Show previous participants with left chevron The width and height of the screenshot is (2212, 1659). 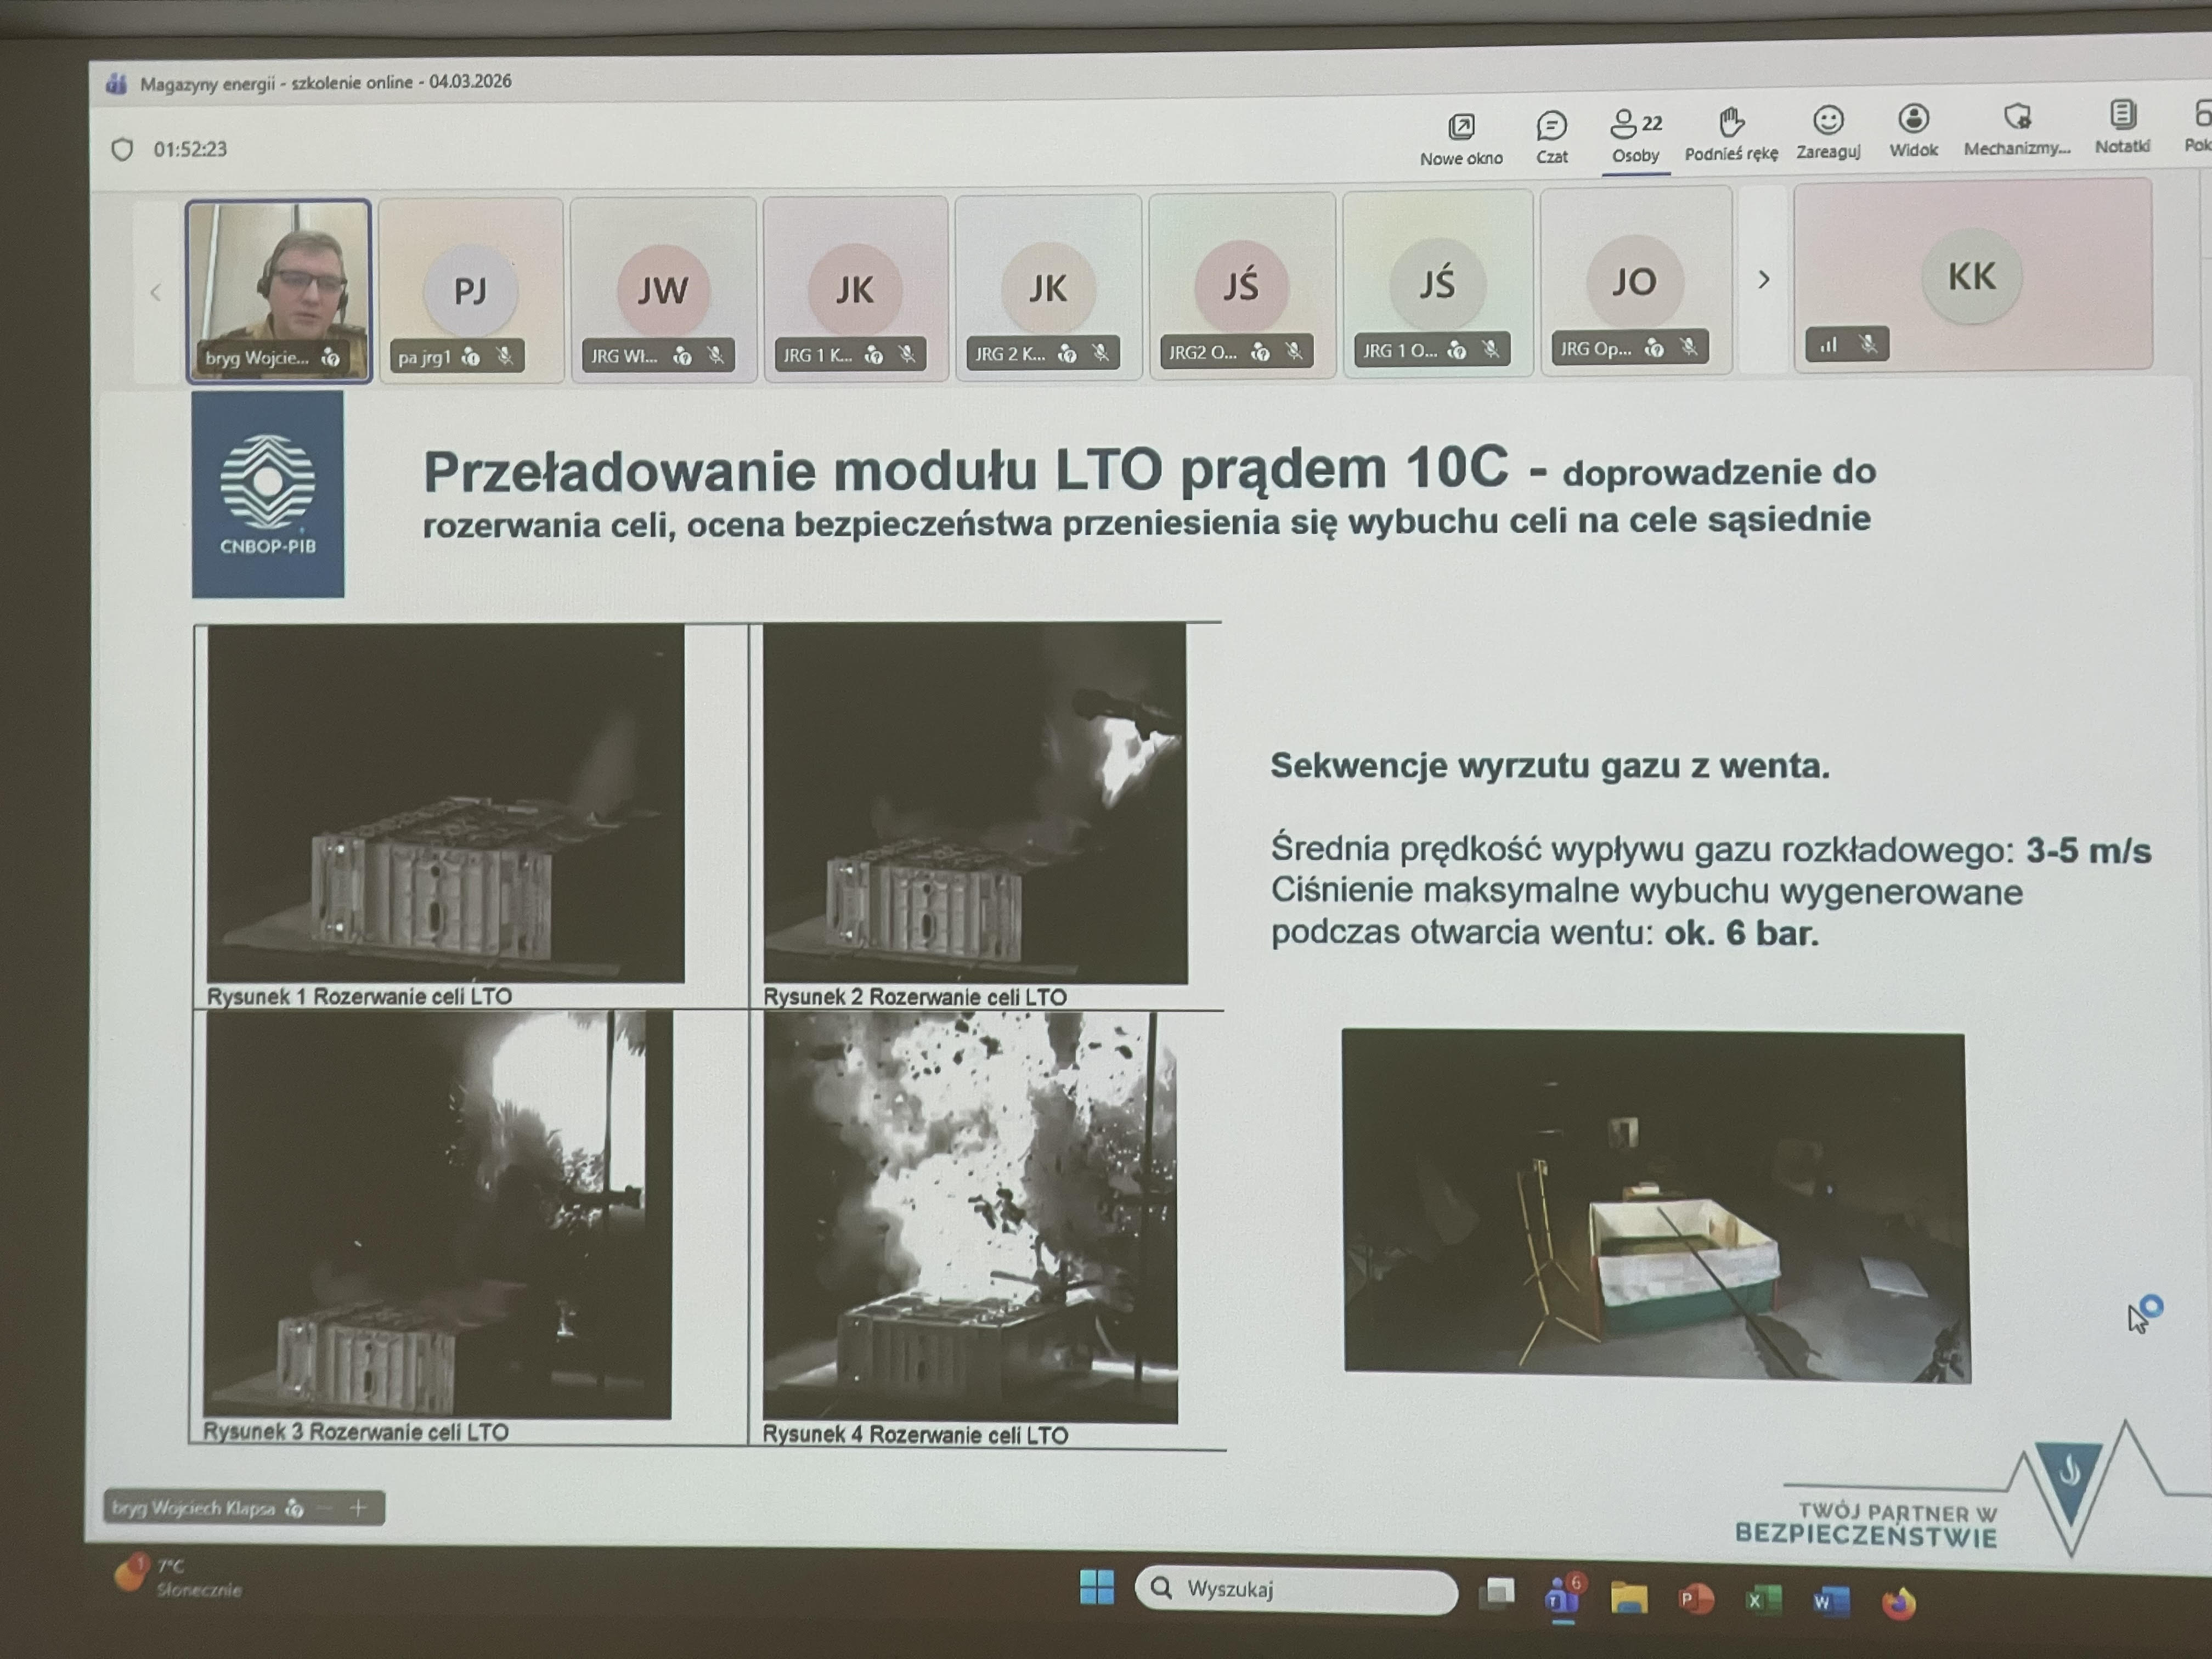[156, 293]
